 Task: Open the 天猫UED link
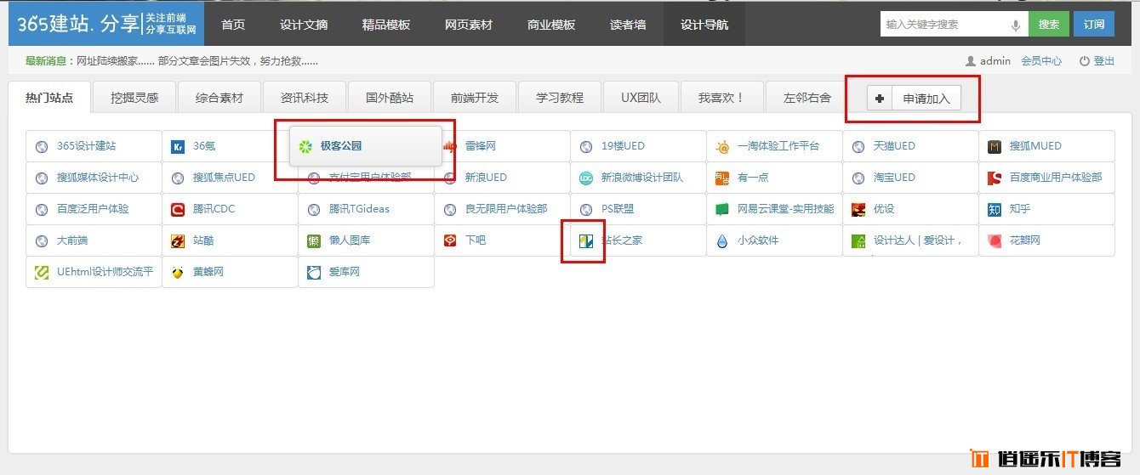tap(894, 146)
